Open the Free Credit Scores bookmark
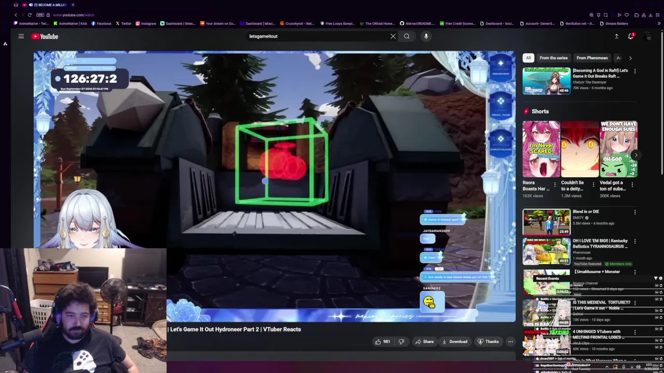 tap(458, 23)
